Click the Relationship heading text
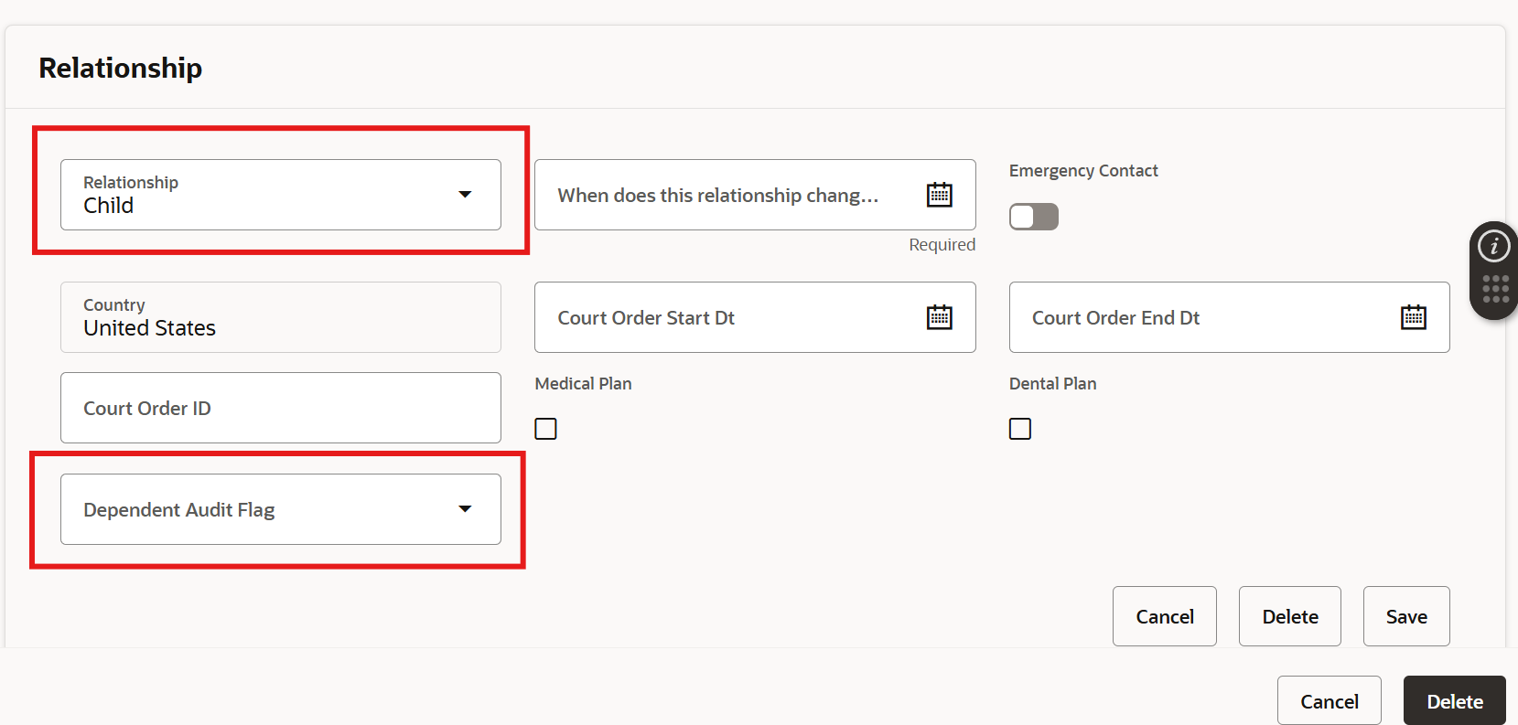This screenshot has height=725, width=1518. pos(120,68)
